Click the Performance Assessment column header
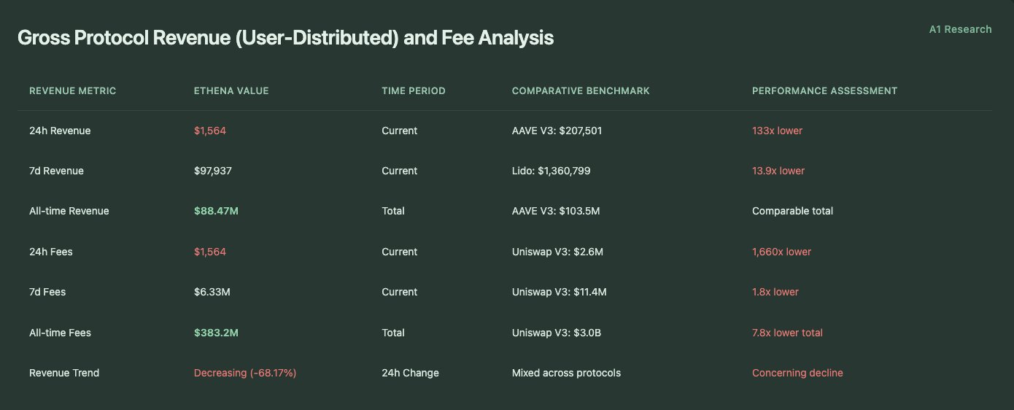 tap(824, 91)
